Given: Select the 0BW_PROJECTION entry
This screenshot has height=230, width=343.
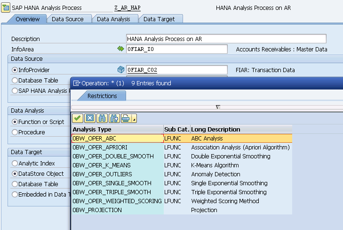Looking at the screenshot, I should click(x=118, y=210).
